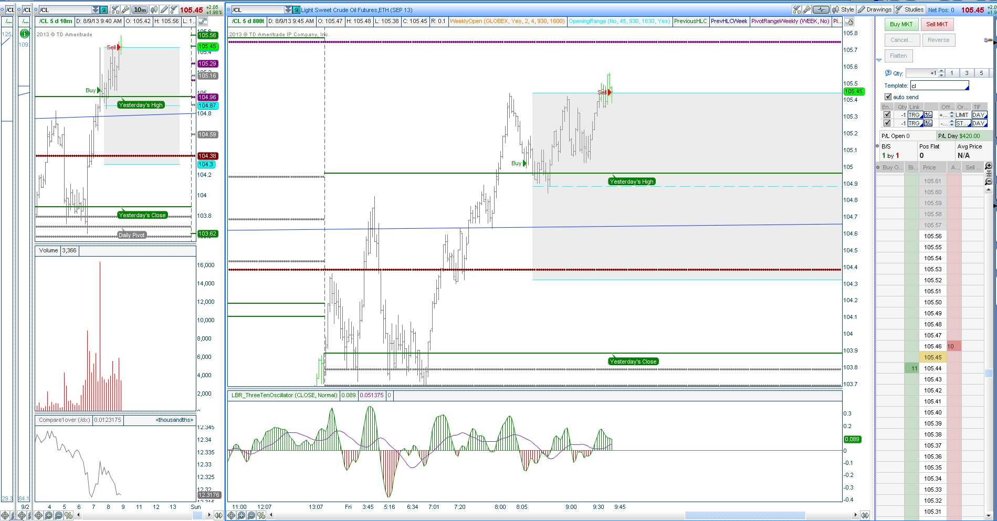997x521 pixels.
Task: Click the Qty help question mark icon
Action: point(888,73)
